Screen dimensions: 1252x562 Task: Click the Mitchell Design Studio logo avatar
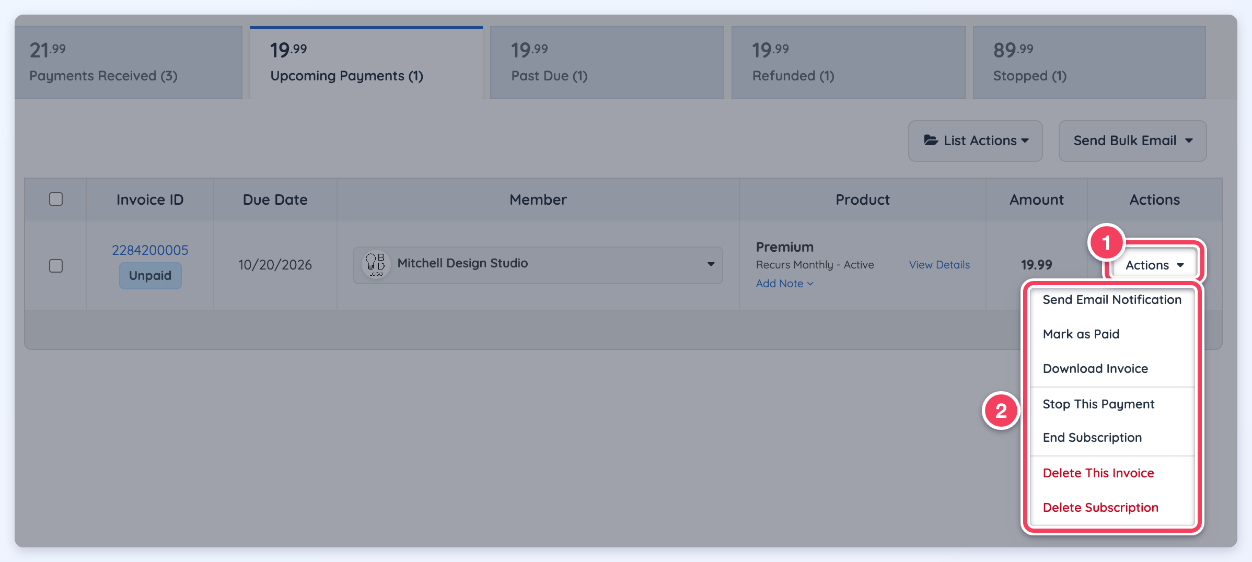click(376, 265)
